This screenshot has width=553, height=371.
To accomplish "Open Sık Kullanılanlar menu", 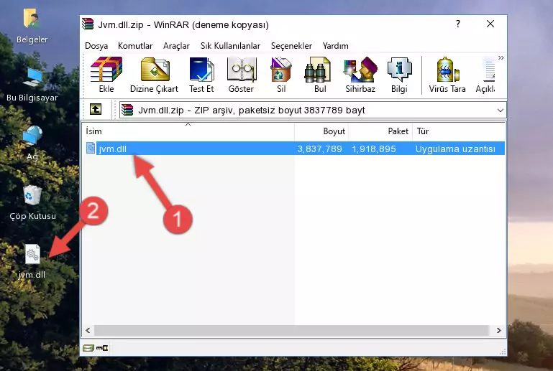I will (230, 46).
